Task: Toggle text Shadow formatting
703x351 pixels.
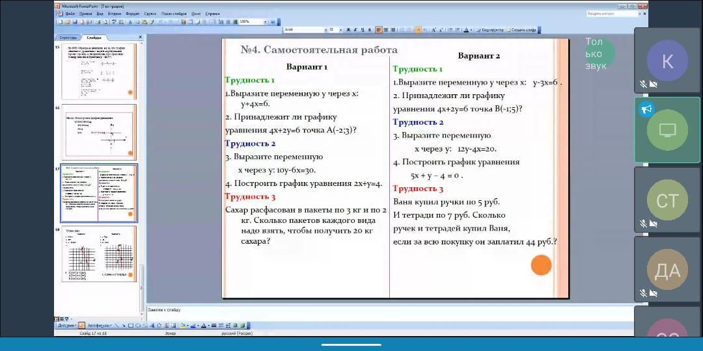Action: [x=370, y=30]
